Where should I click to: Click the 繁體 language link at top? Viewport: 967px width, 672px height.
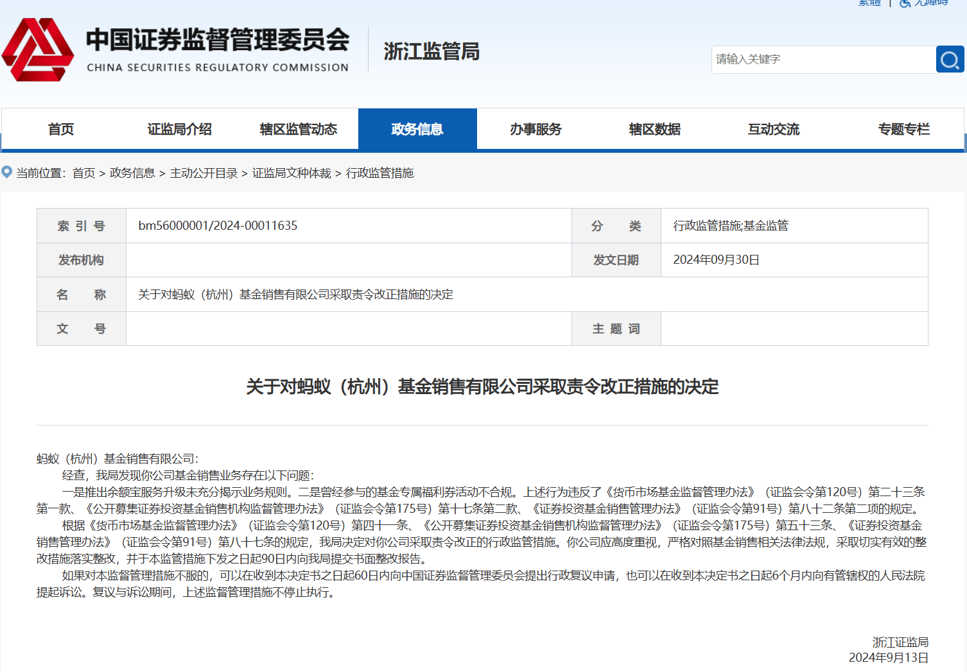[870, 3]
